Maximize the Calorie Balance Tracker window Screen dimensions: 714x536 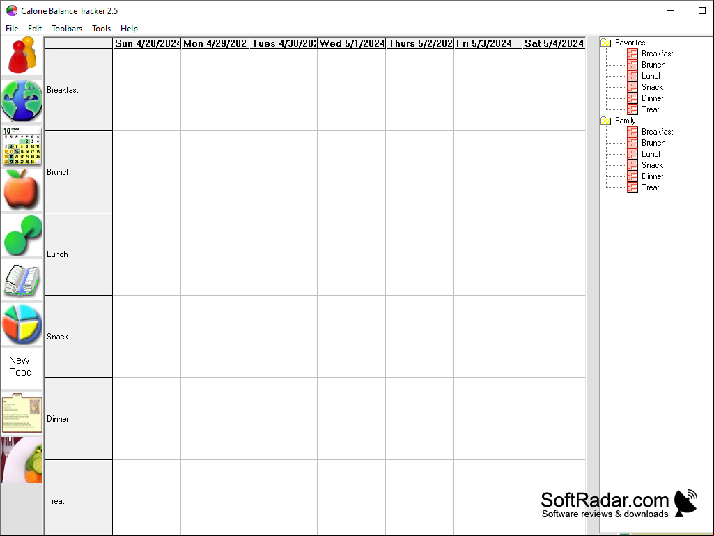(701, 10)
